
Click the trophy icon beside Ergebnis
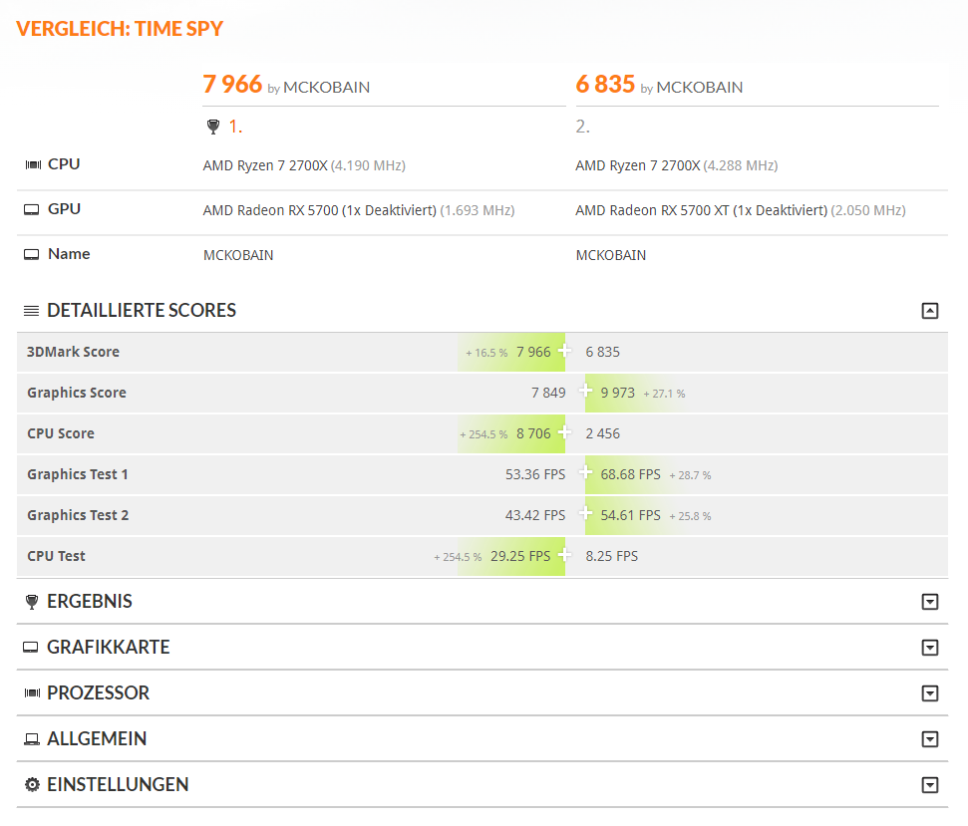(x=32, y=602)
